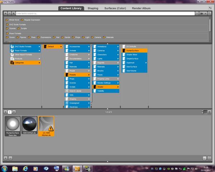Expand Poser Formats submenu arrow
Screen dimensions: 215x172
tap(39, 51)
